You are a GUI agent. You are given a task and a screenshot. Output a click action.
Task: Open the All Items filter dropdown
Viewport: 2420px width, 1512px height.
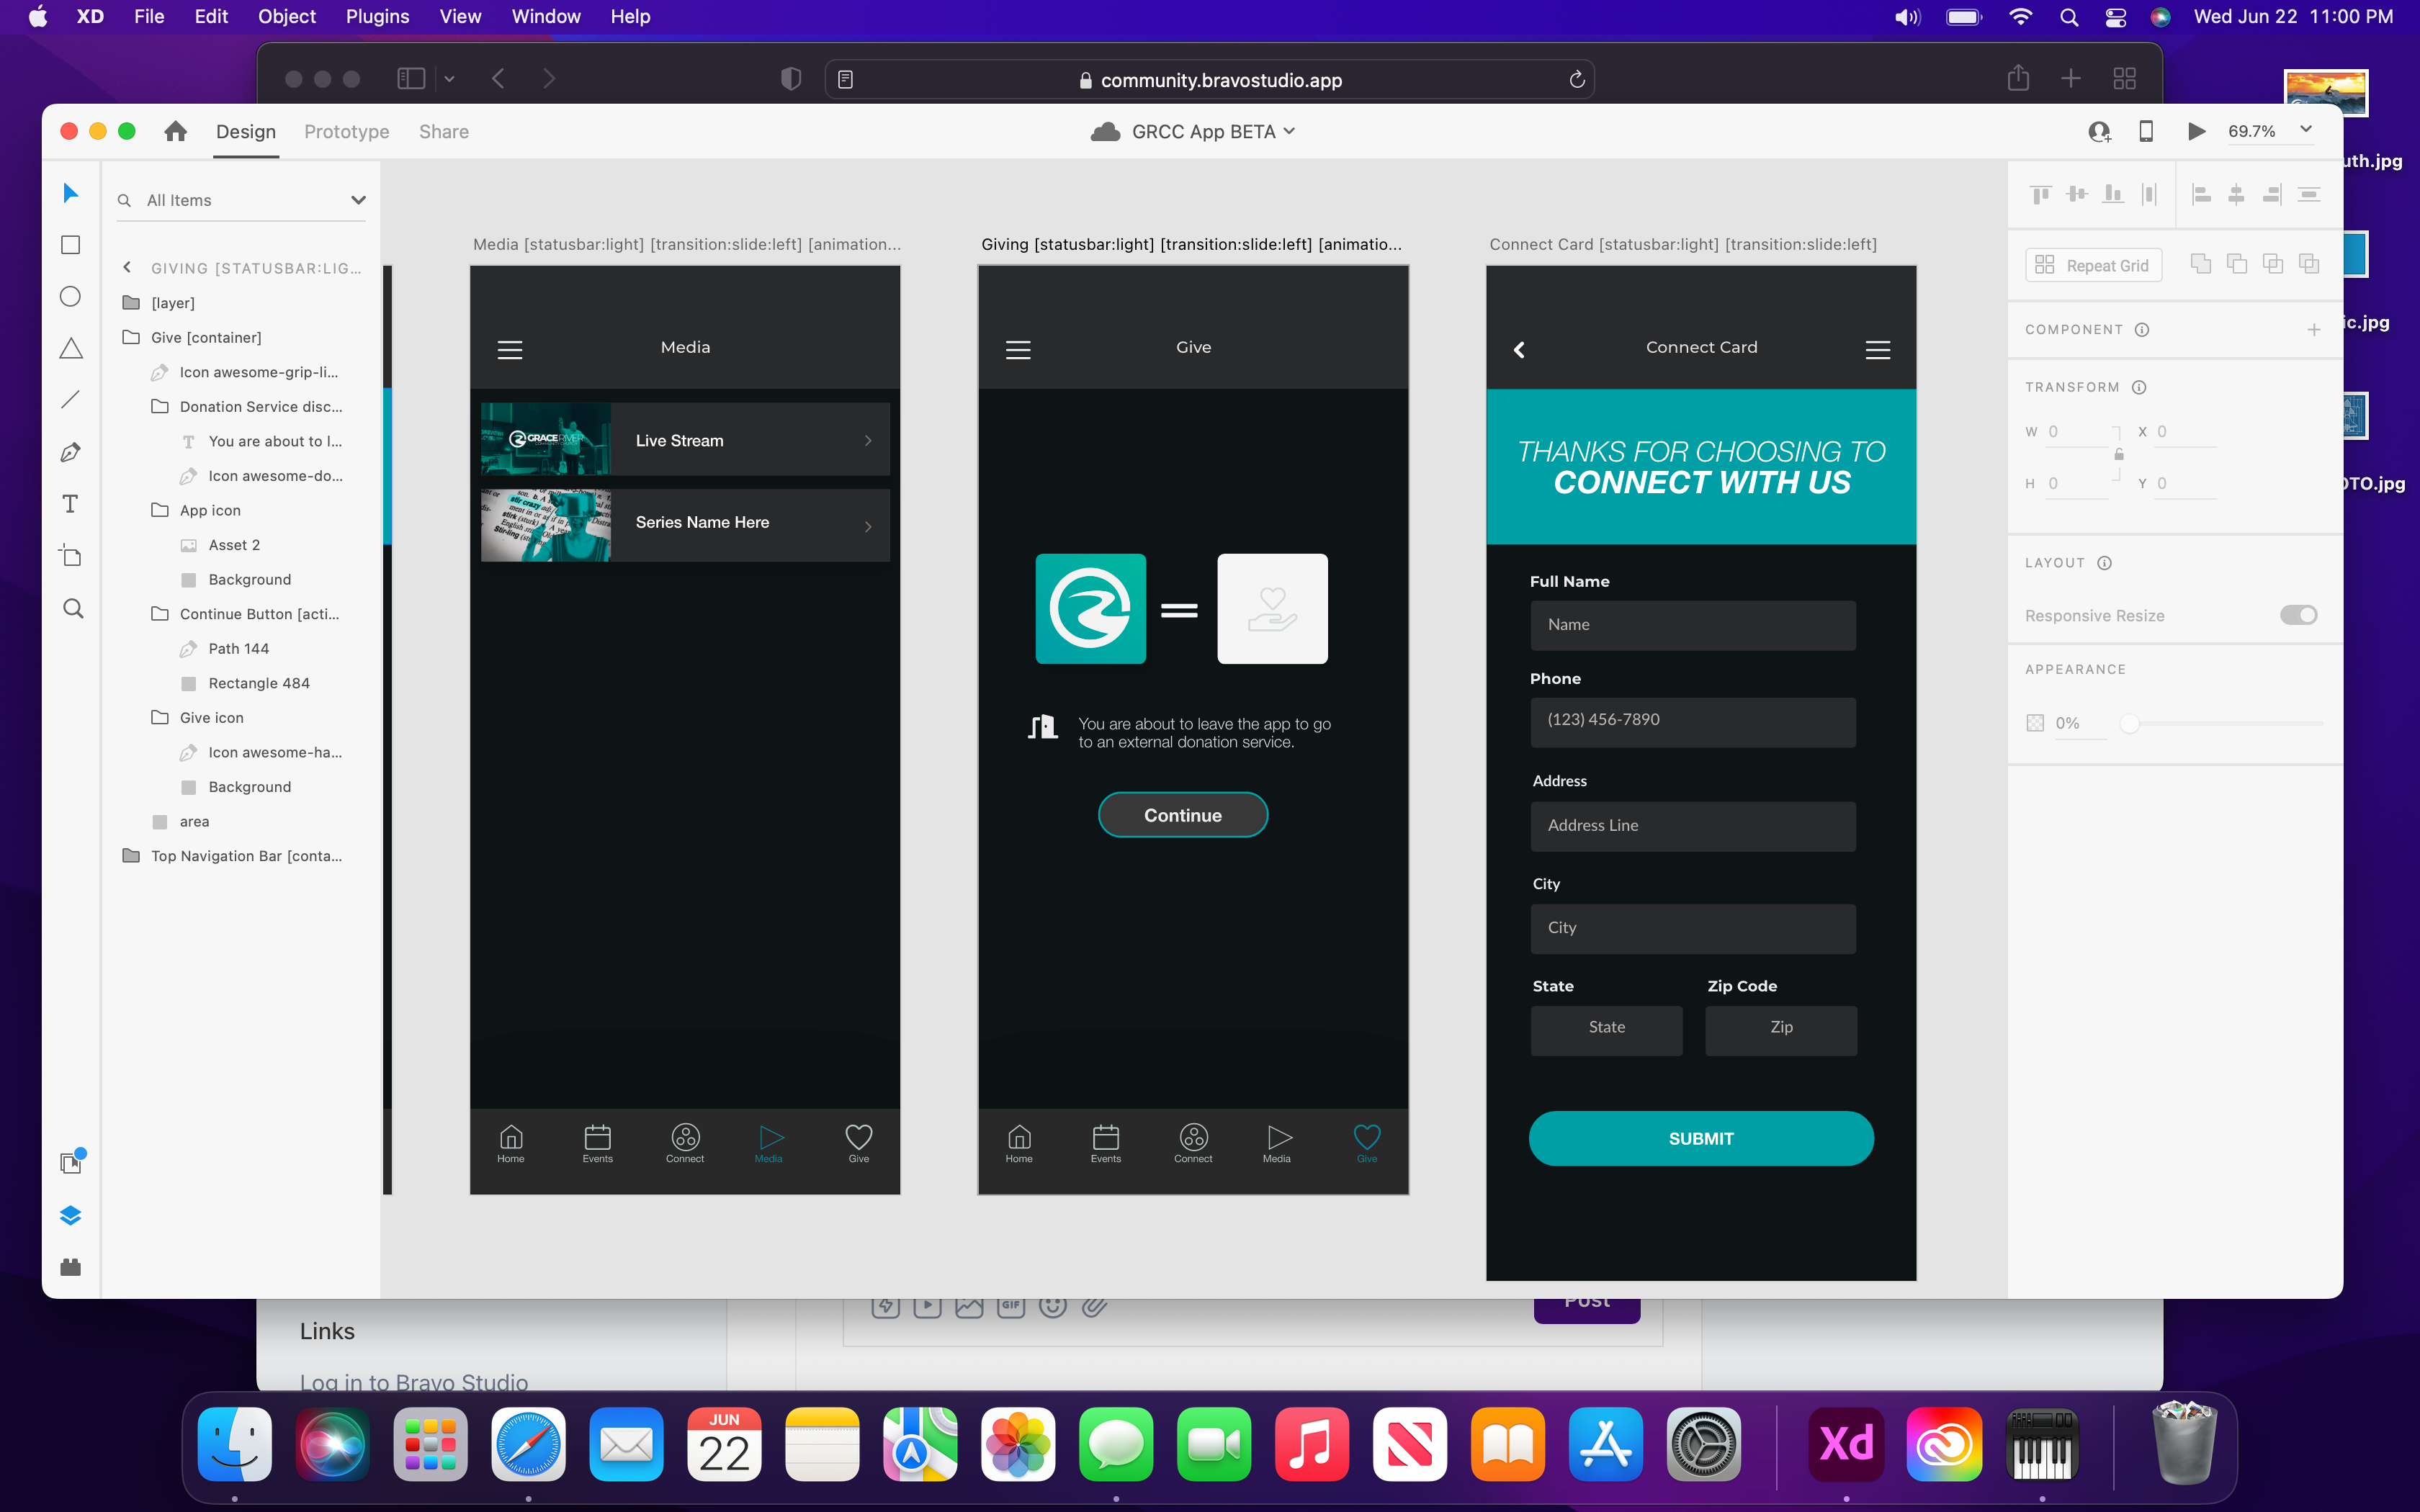click(357, 200)
